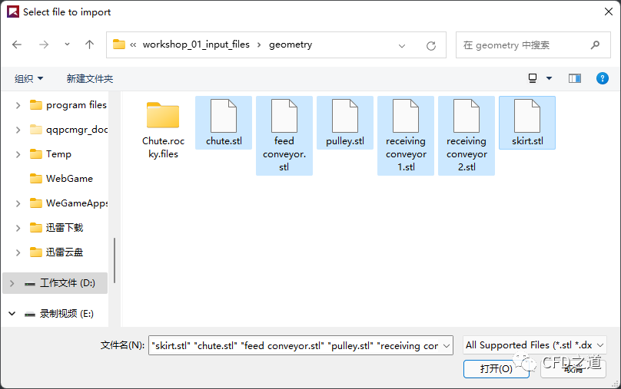Expand the 迅雷下载 folder node

point(18,228)
